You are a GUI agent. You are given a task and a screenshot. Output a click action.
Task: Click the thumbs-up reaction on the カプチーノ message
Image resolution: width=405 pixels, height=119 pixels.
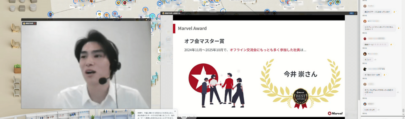pos(395,12)
